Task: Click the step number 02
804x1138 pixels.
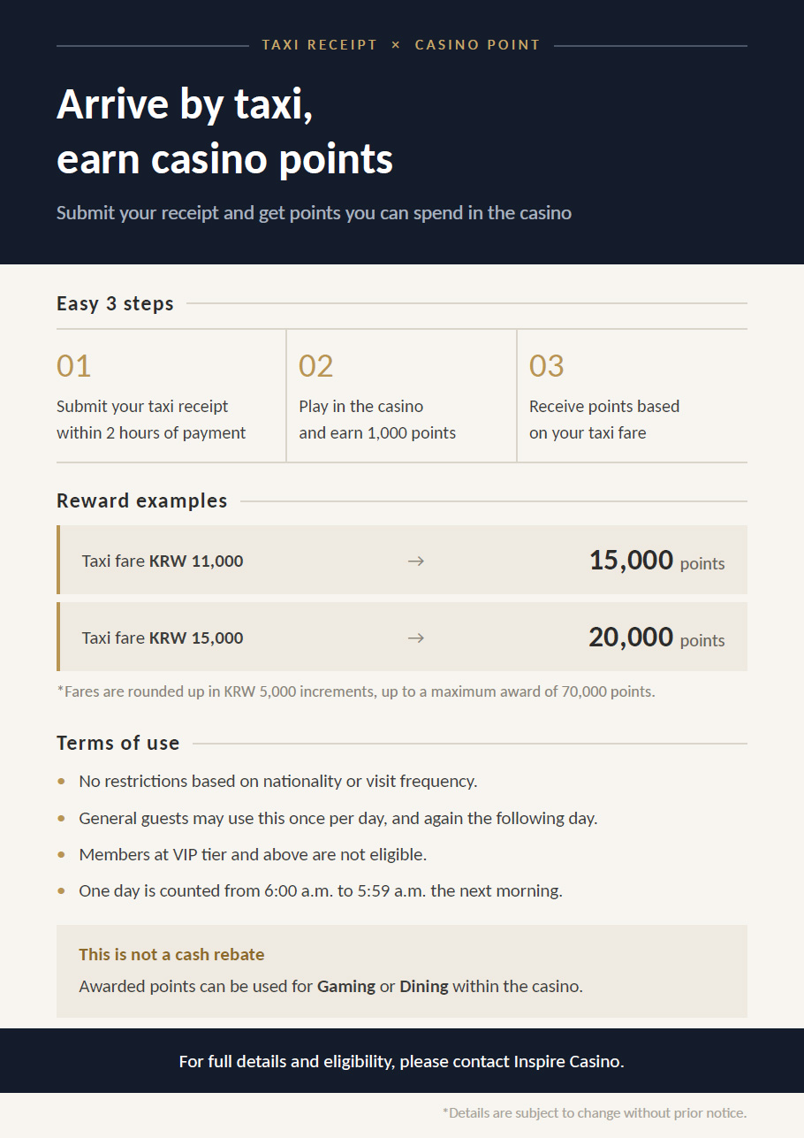Action: click(x=316, y=366)
